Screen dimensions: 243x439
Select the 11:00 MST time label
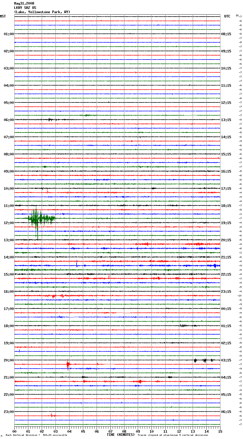pyautogui.click(x=9, y=206)
